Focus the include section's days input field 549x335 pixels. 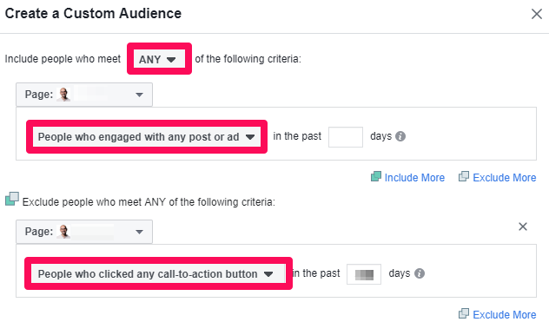pyautogui.click(x=346, y=137)
